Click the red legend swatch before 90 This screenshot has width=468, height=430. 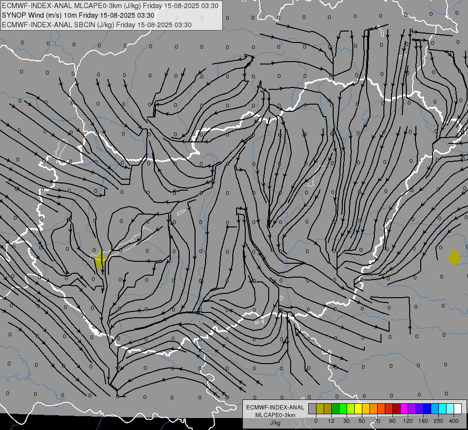[389, 408]
